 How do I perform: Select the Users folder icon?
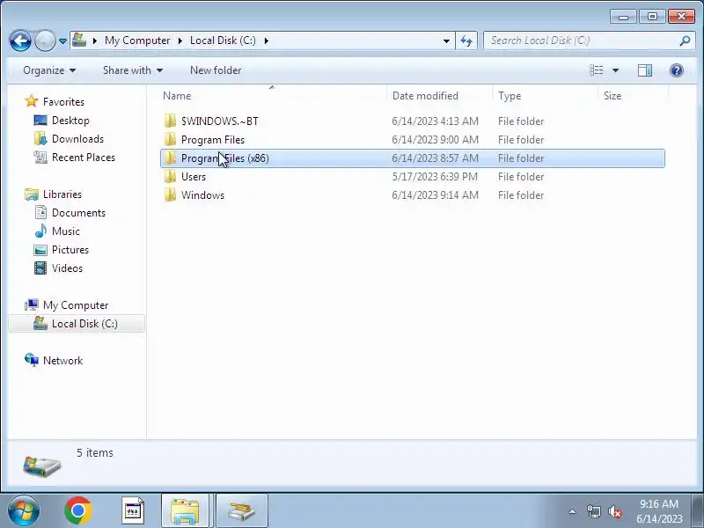click(170, 176)
